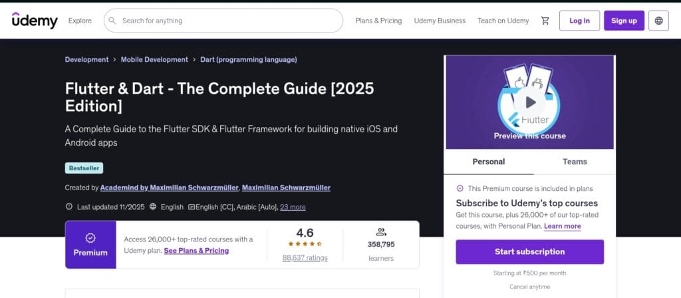Switch to the Teams tab
This screenshot has width=681, height=298.
pos(575,162)
